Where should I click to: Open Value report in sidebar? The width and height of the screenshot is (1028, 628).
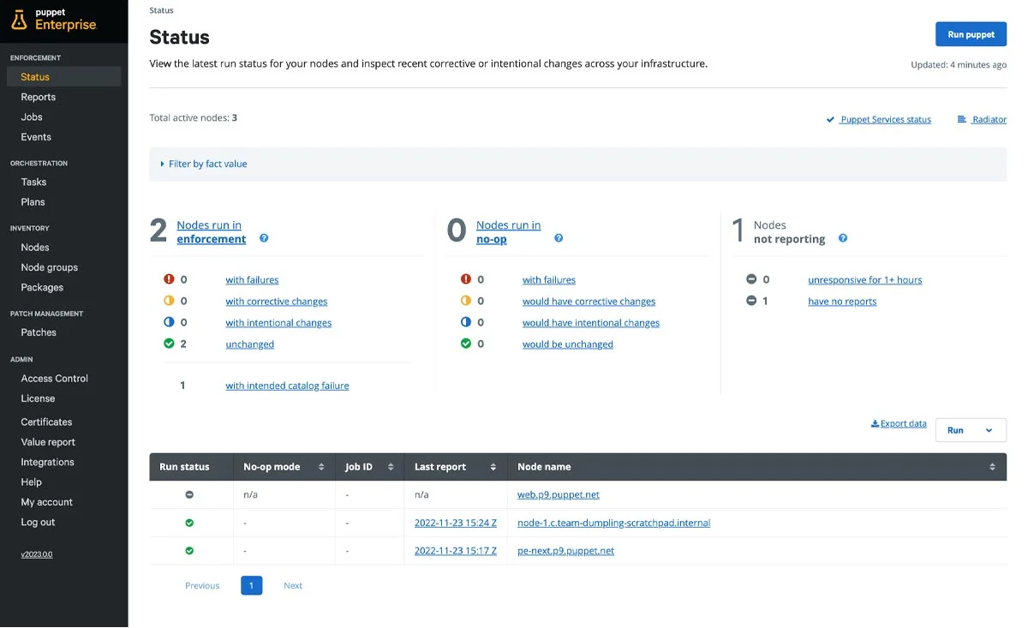(x=48, y=442)
